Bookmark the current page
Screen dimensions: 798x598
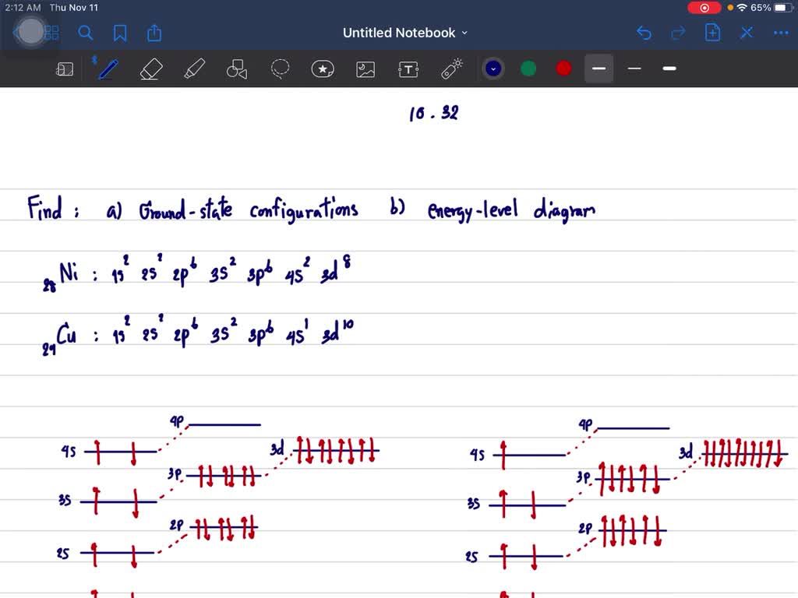click(x=120, y=33)
